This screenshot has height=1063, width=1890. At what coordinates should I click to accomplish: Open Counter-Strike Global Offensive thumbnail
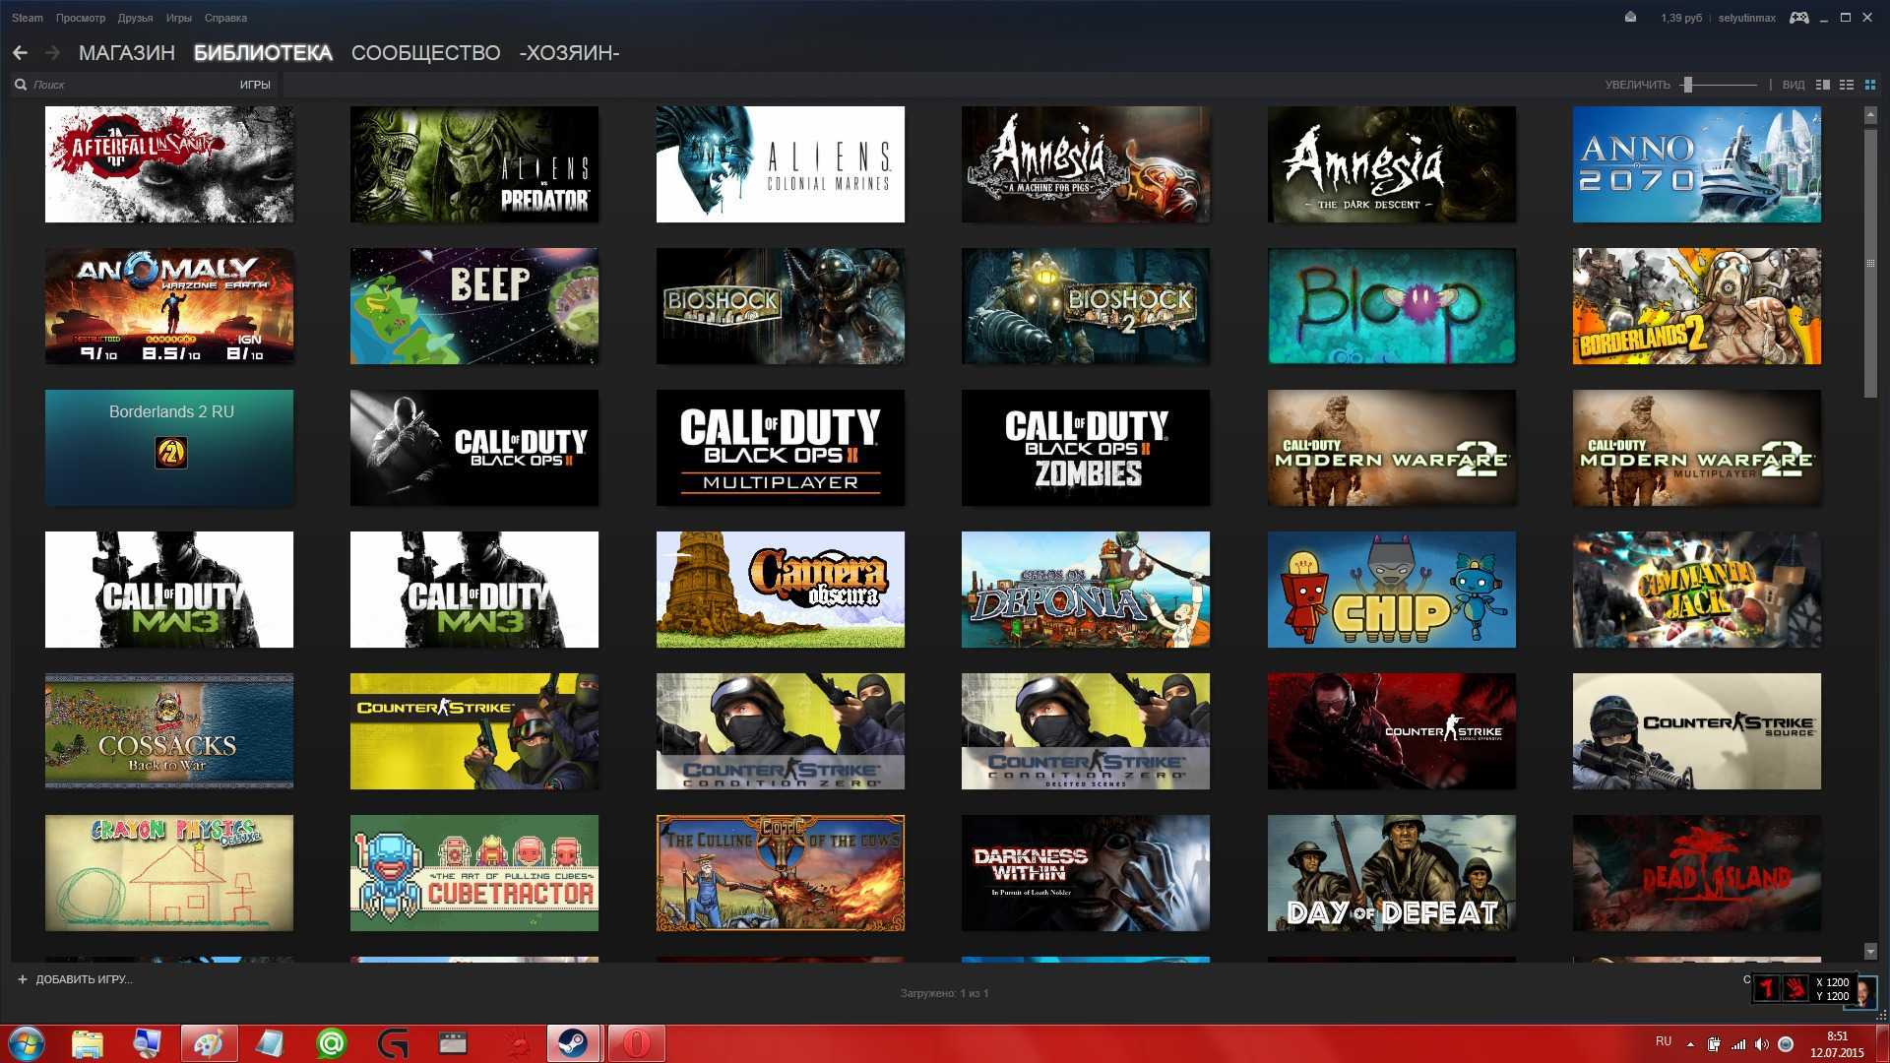click(x=1392, y=731)
